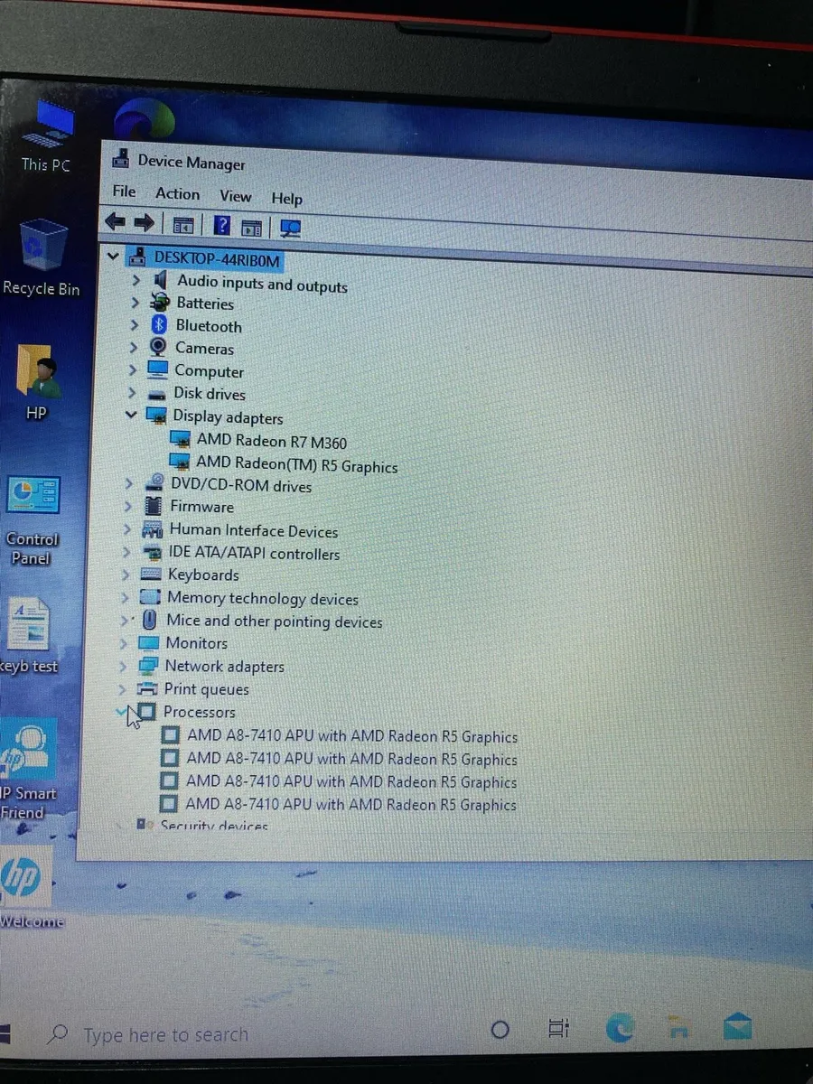Click the Disk drives icon
The height and width of the screenshot is (1084, 813).
coord(157,394)
